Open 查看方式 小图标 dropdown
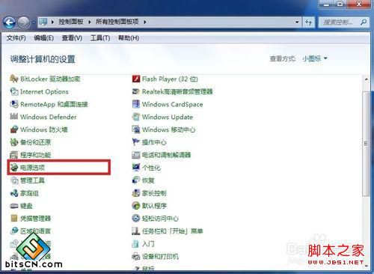The height and width of the screenshot is (274, 374). (x=315, y=59)
